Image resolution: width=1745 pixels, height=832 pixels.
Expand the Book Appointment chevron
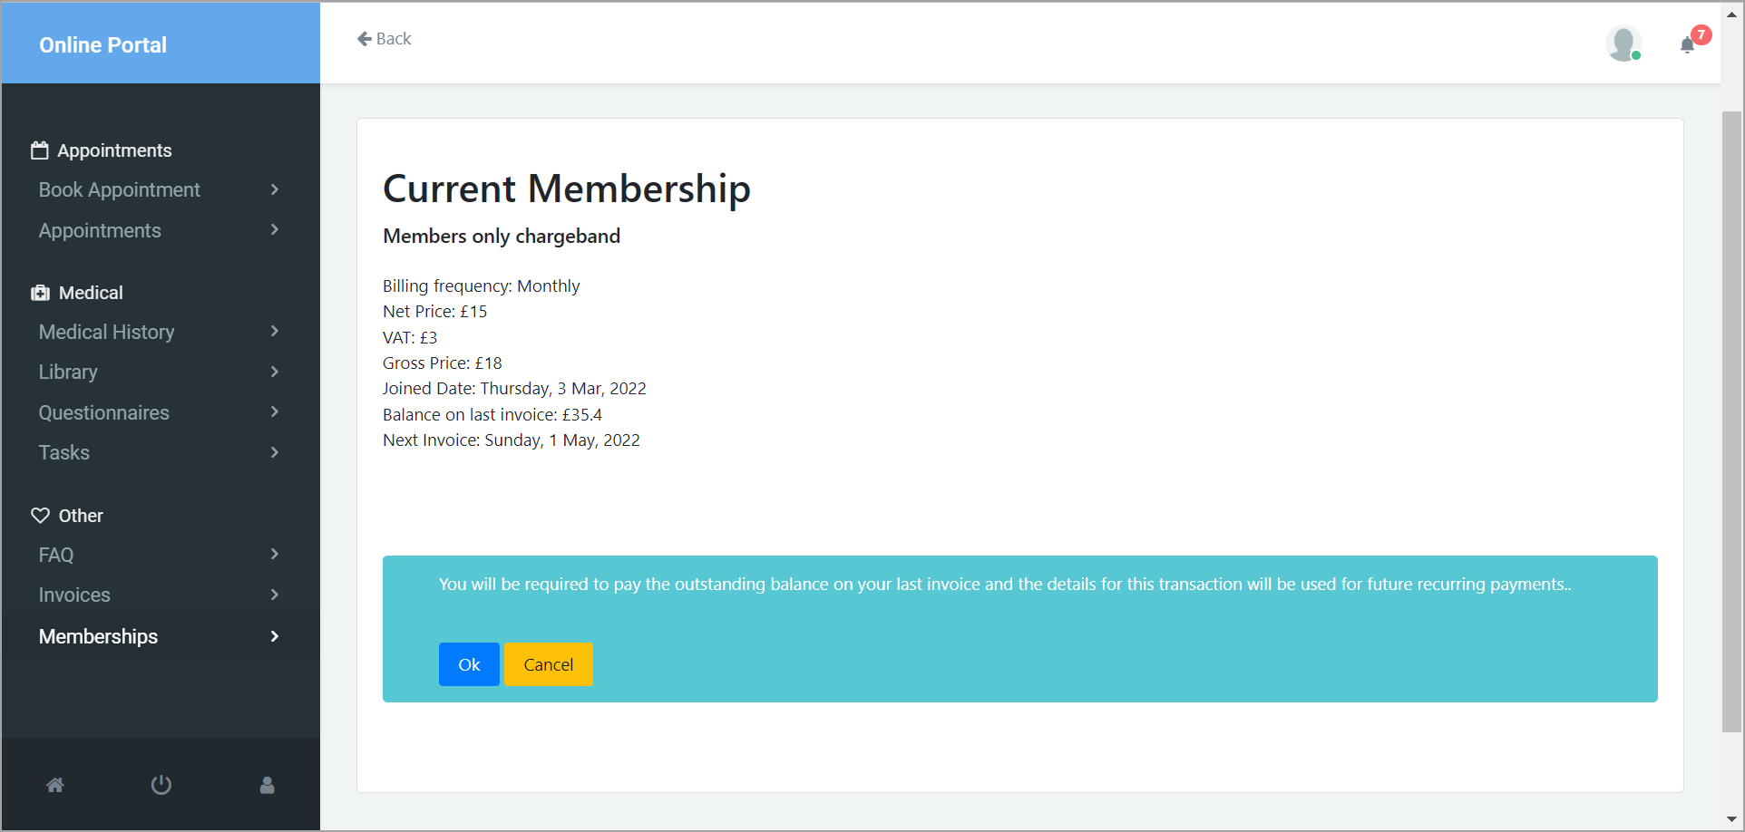(x=275, y=189)
